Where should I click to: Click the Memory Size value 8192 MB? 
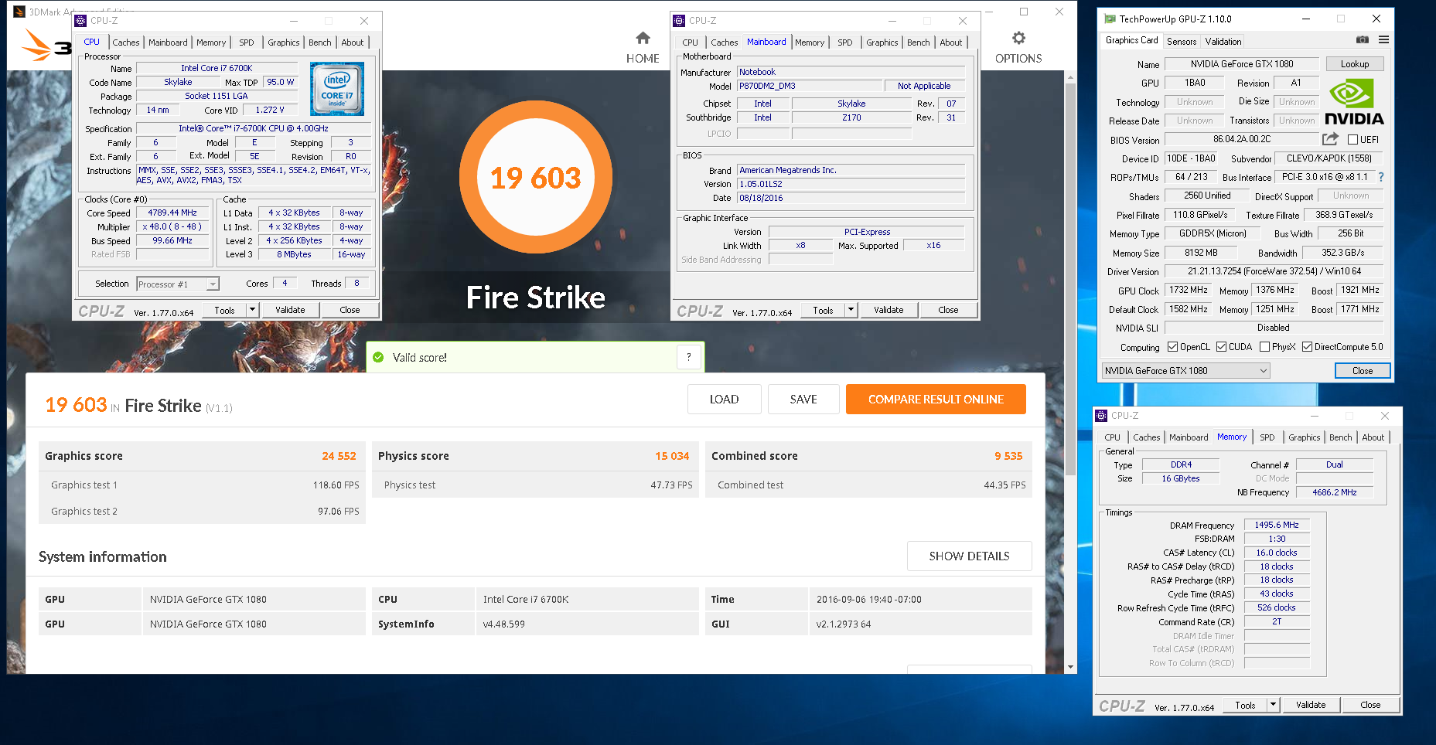[x=1201, y=253]
